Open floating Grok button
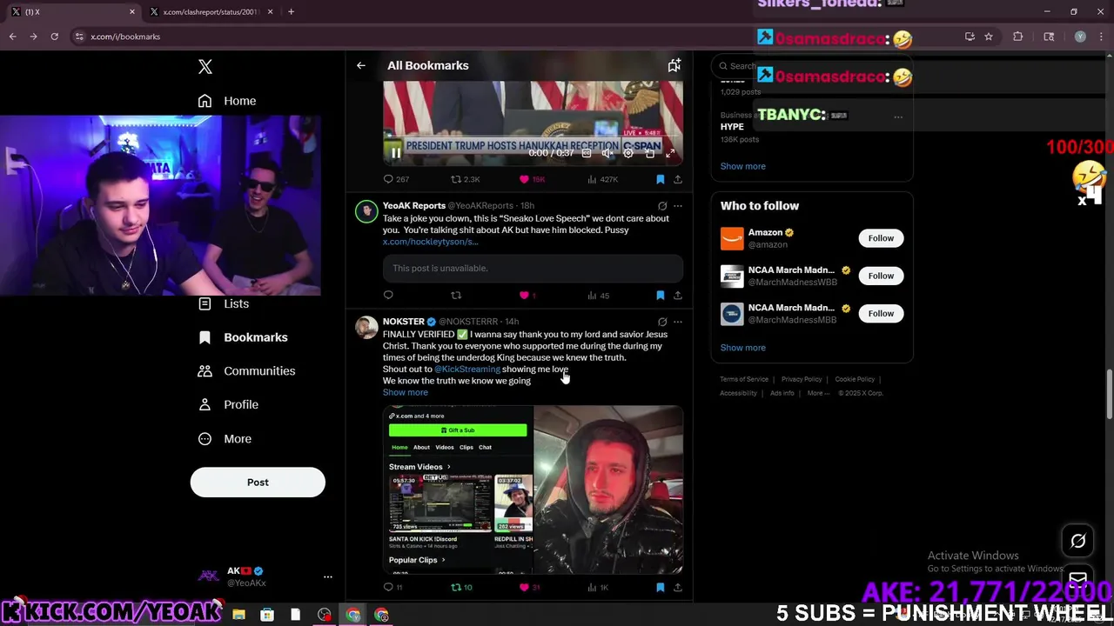 [x=1078, y=541]
